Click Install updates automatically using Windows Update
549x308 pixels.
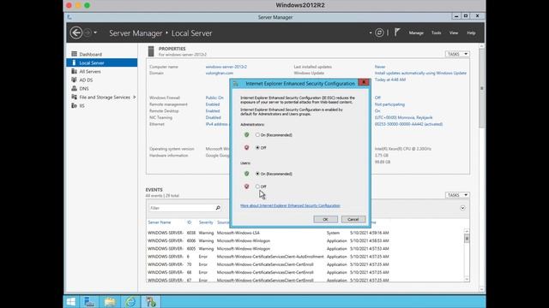(x=420, y=73)
